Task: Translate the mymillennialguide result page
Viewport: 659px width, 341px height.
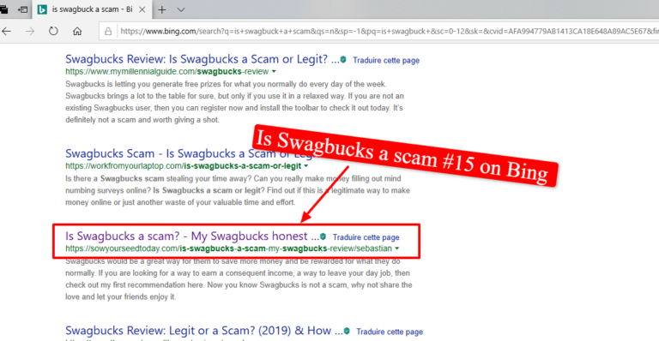Action: [x=386, y=60]
